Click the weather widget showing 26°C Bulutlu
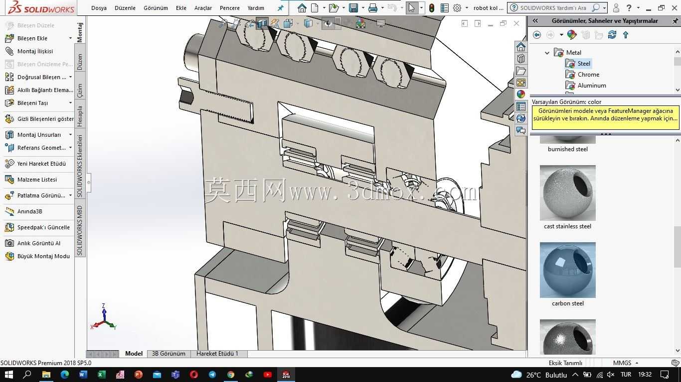The image size is (681, 382). (539, 375)
